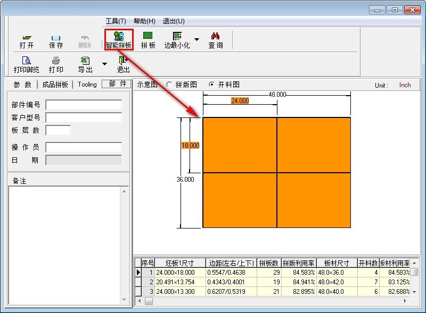This screenshot has height=313, width=426.
Task: Click the 边距(左右/上下) column header
Action: 231,263
